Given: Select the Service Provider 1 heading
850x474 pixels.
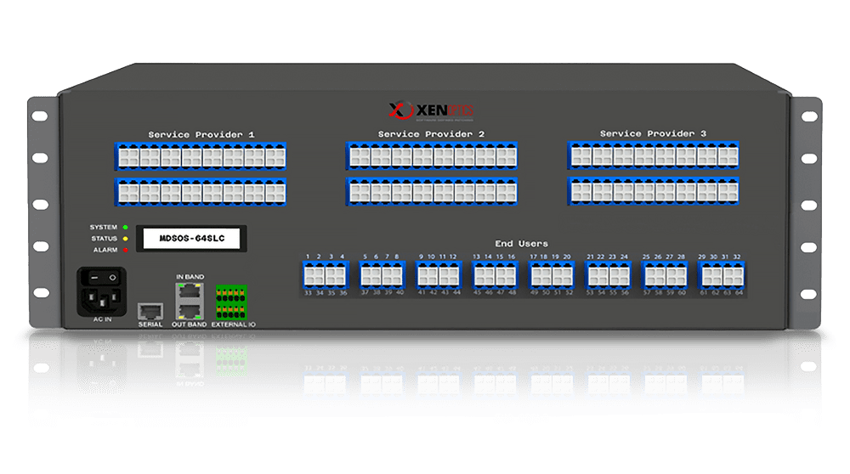Looking at the screenshot, I should click(201, 135).
